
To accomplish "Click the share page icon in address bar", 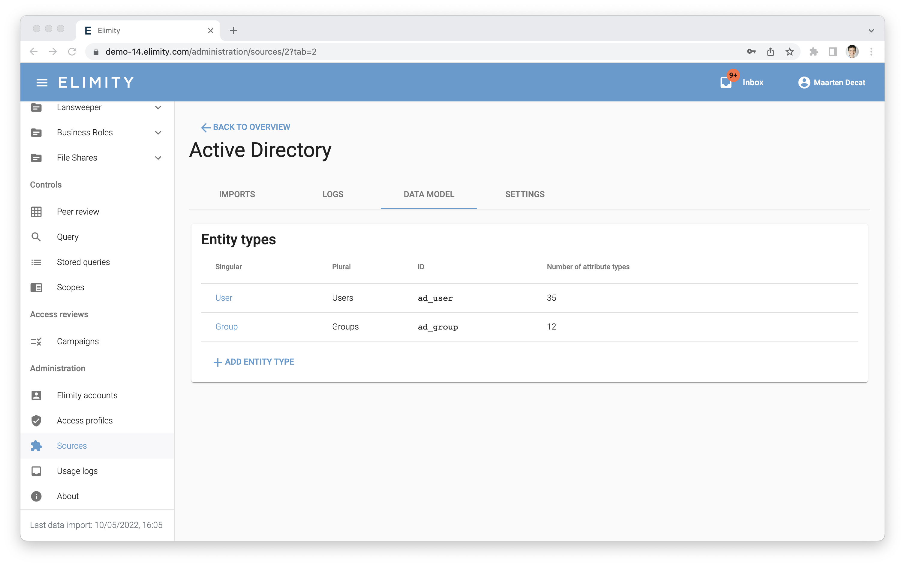I will coord(770,52).
